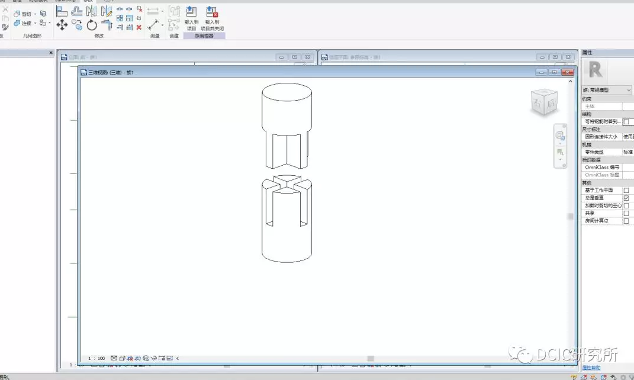Click the Array tool icon

(x=120, y=18)
